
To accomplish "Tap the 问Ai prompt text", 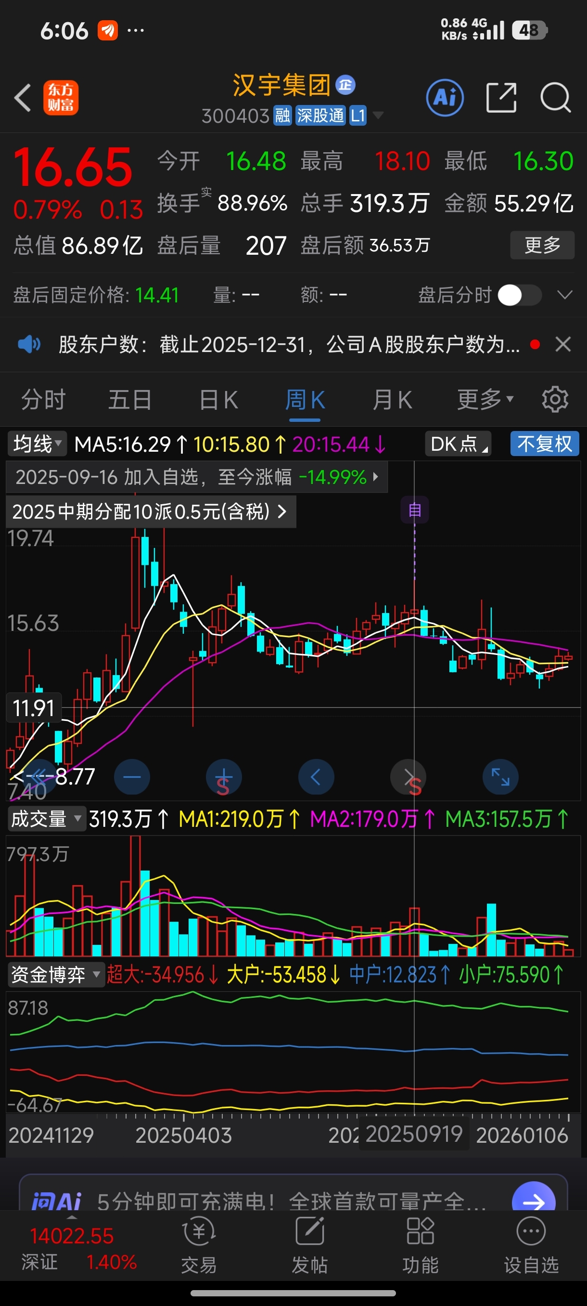I will click(291, 1201).
